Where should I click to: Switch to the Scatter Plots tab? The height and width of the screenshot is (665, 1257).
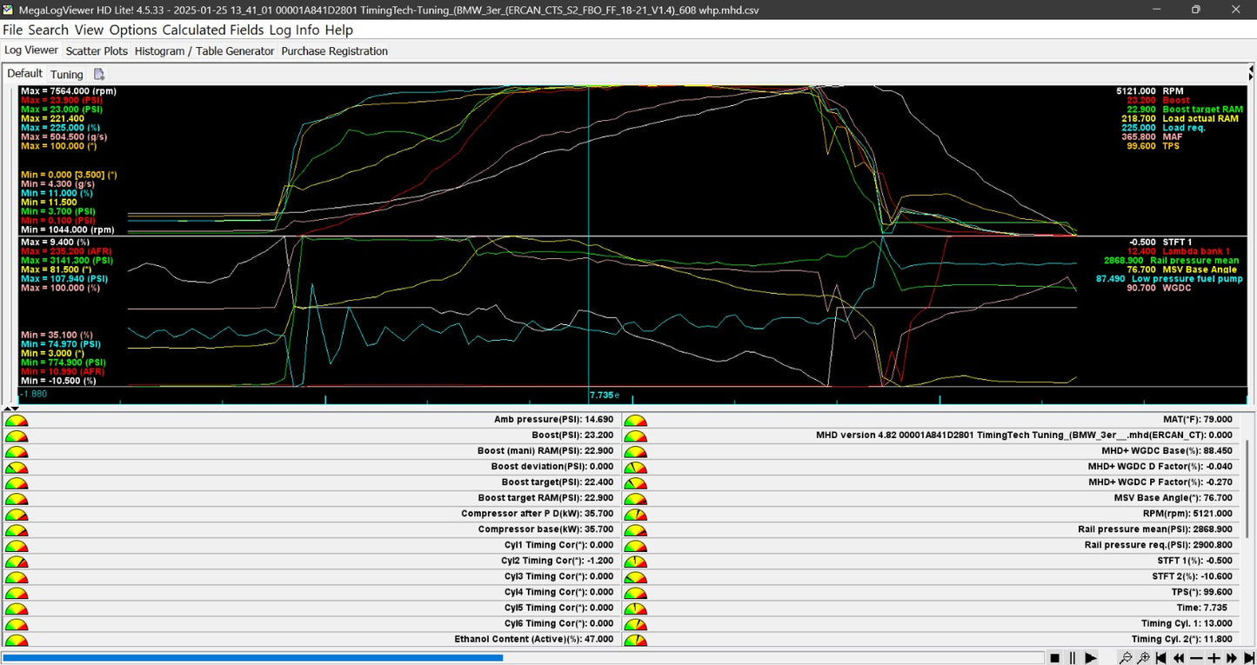[x=97, y=51]
